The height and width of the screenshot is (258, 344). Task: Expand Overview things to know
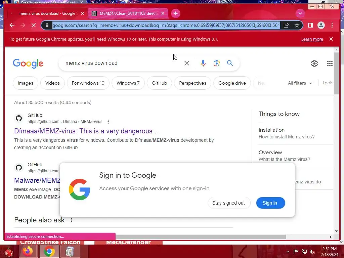click(296, 156)
